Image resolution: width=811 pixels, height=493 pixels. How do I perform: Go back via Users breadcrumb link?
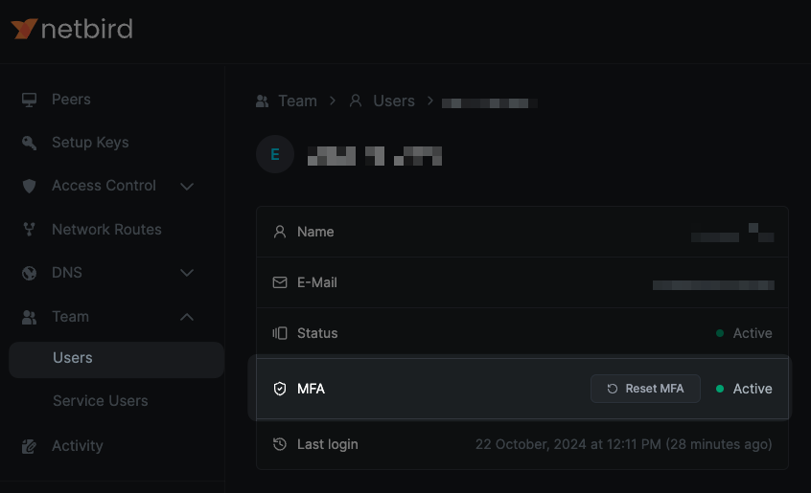pyautogui.click(x=393, y=101)
